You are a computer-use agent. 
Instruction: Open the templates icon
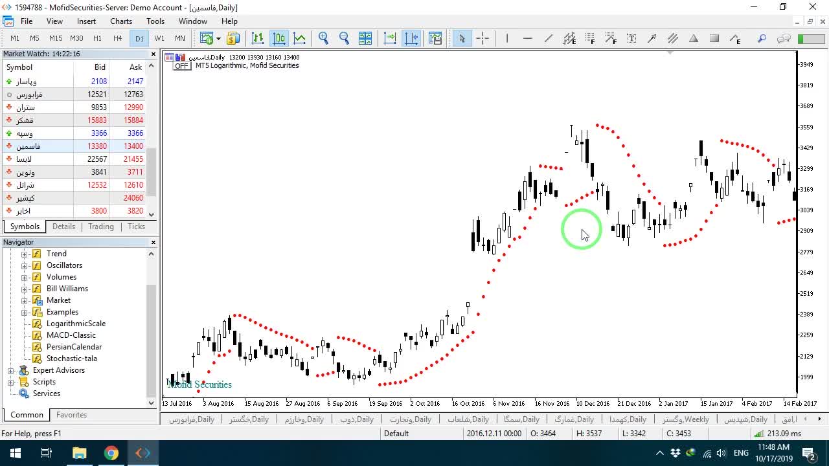coord(435,38)
